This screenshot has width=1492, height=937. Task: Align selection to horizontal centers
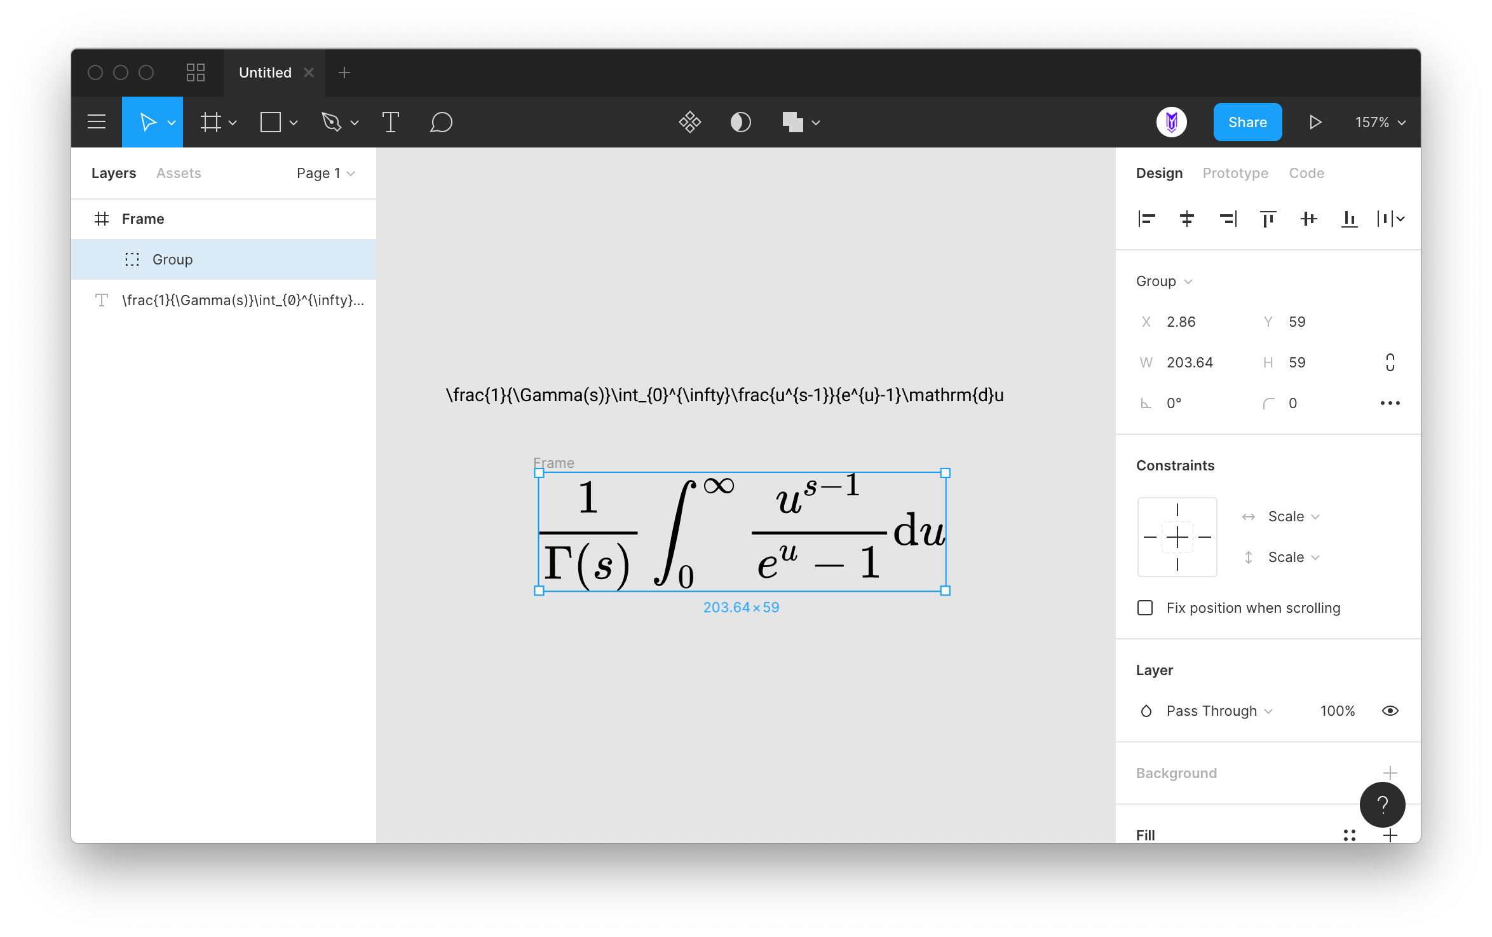point(1186,219)
